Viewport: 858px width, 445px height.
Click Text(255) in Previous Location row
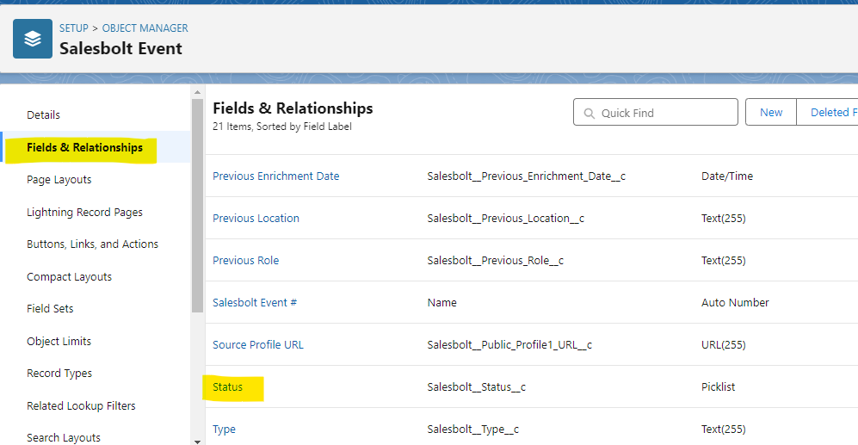point(724,219)
